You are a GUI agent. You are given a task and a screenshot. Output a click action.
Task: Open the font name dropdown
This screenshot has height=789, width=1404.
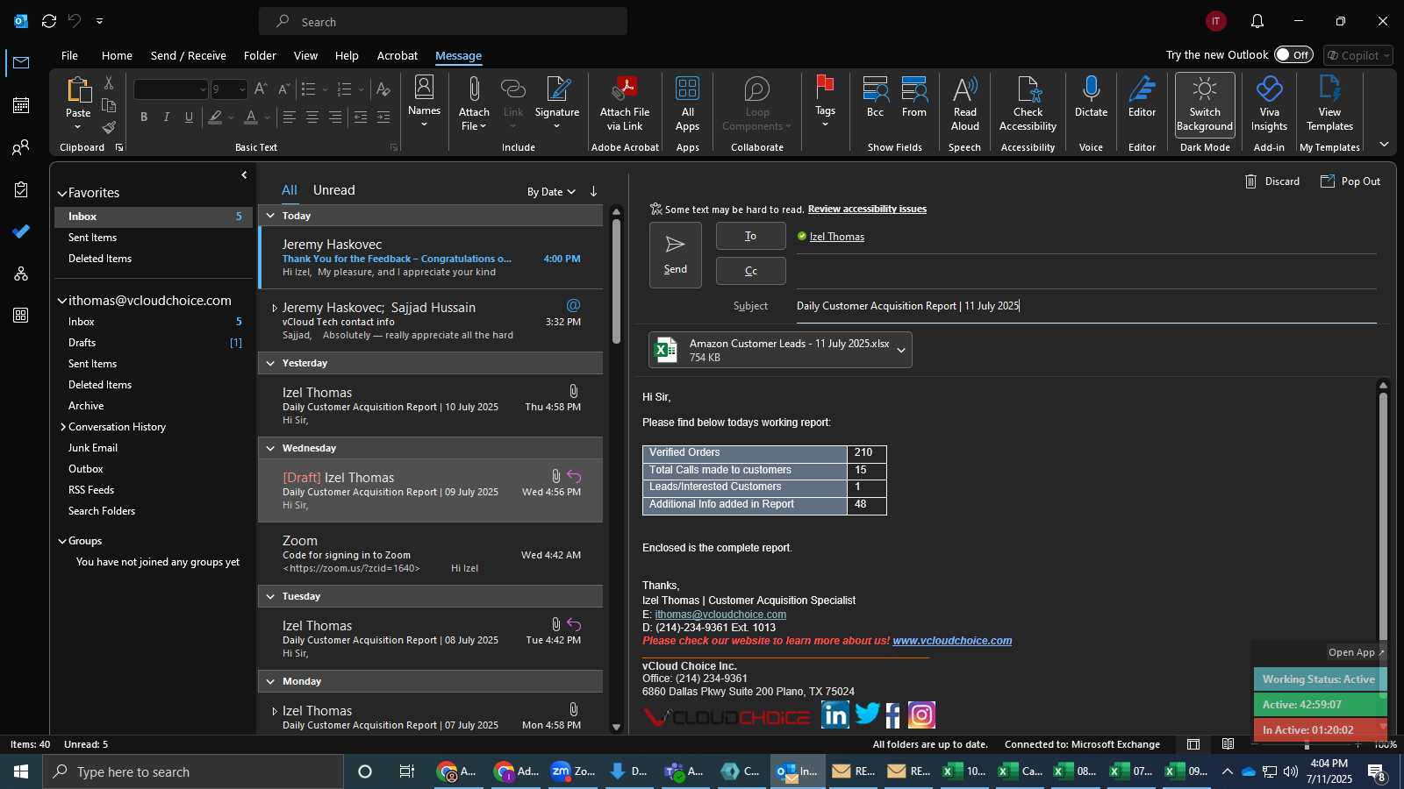[203, 89]
